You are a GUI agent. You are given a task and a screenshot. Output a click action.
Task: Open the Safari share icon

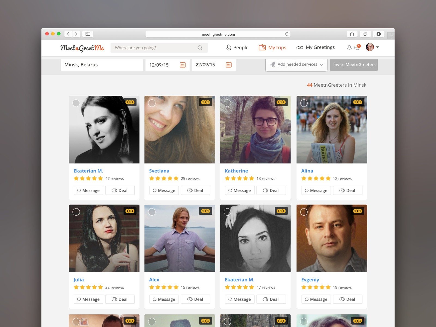(x=352, y=34)
